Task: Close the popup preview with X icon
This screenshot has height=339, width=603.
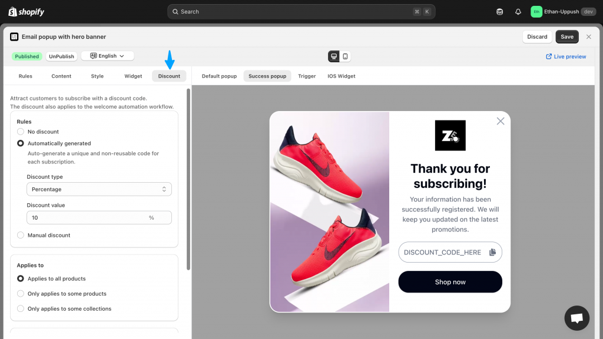Action: (501, 121)
